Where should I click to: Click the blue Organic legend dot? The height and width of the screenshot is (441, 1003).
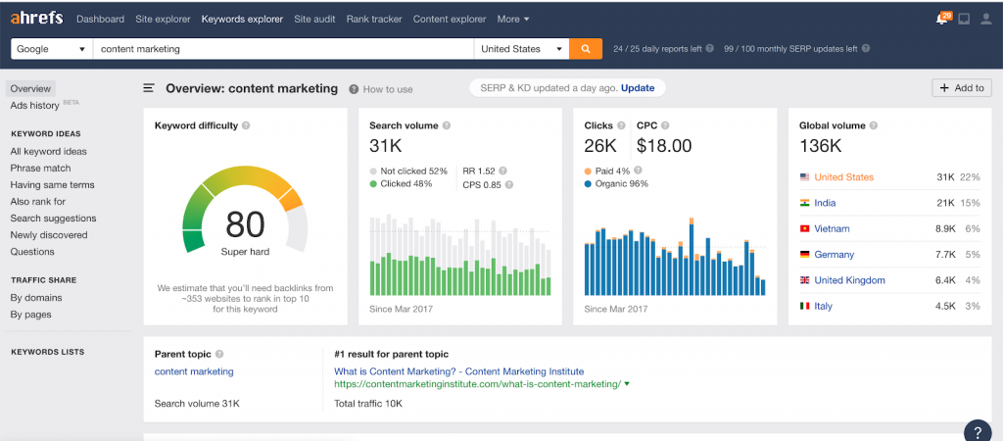click(x=588, y=184)
